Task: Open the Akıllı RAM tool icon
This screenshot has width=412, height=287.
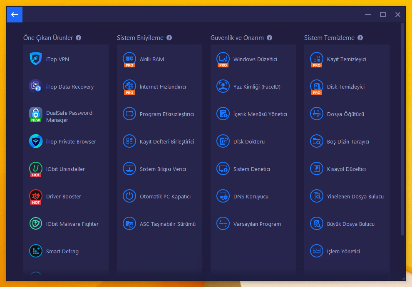Action: (129, 59)
